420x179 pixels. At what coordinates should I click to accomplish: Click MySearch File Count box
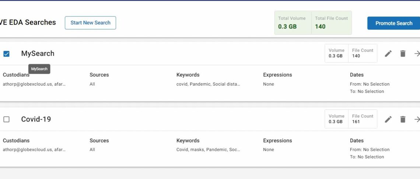(362, 53)
